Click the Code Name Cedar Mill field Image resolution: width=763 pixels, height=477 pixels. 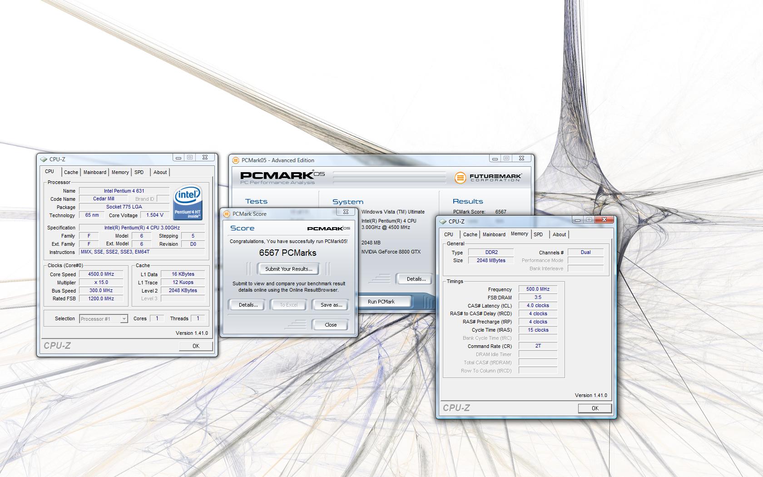tap(104, 199)
